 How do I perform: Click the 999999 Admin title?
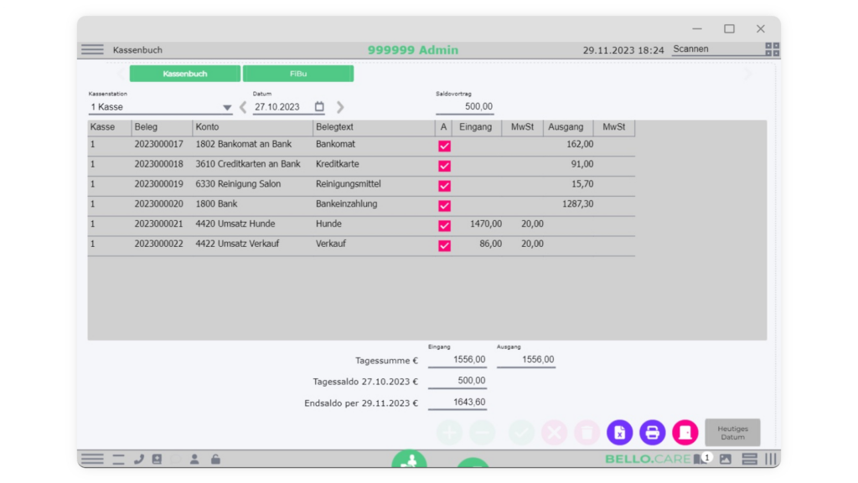[x=412, y=49]
